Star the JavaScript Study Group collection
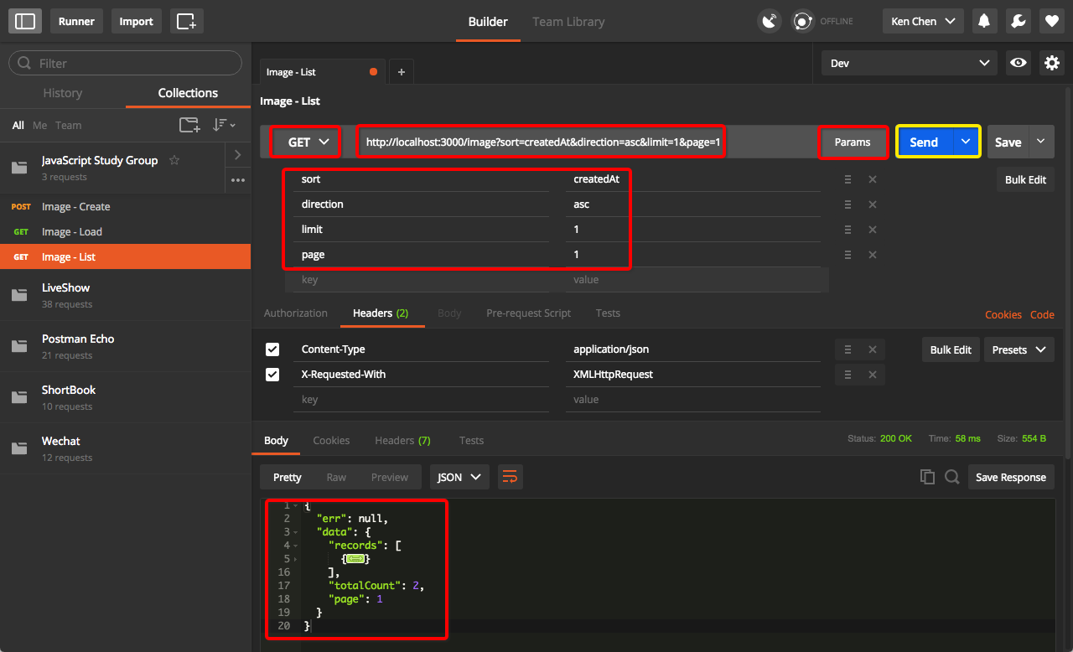This screenshot has width=1073, height=652. [174, 160]
